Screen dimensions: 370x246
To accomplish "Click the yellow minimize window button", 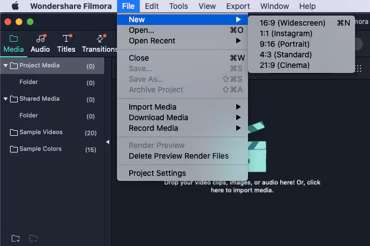I will (x=19, y=22).
